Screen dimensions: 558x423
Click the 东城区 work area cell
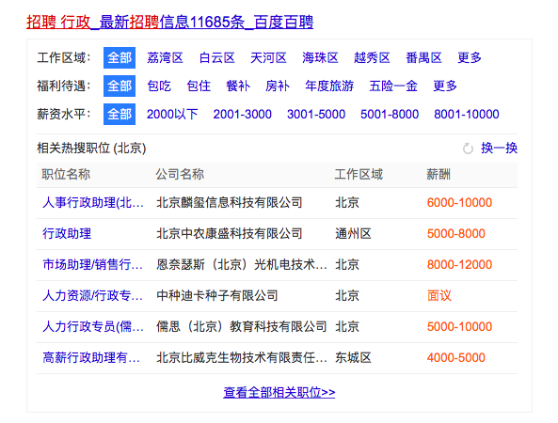point(353,357)
